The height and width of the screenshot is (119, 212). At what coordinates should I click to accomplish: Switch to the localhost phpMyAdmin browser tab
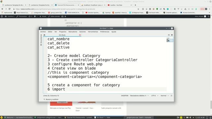point(93,5)
